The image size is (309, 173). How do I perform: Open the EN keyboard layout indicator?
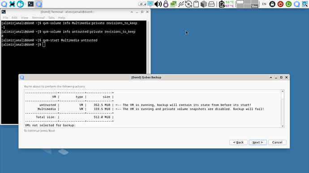(x=264, y=4)
